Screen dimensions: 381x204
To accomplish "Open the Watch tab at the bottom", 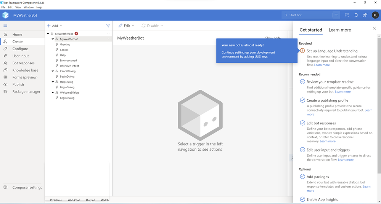I will (x=105, y=200).
